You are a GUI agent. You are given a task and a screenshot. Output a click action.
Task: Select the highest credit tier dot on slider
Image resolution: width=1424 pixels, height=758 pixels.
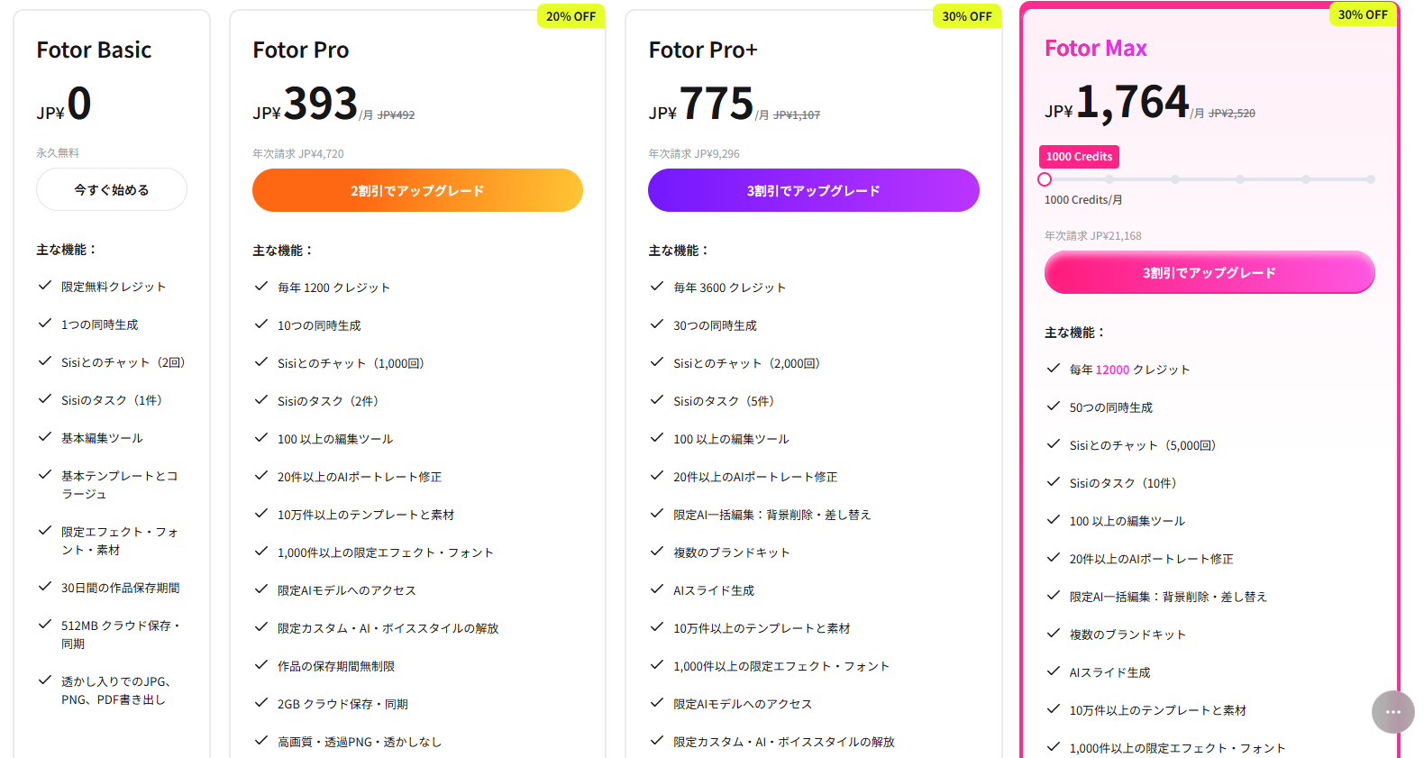(x=1370, y=179)
